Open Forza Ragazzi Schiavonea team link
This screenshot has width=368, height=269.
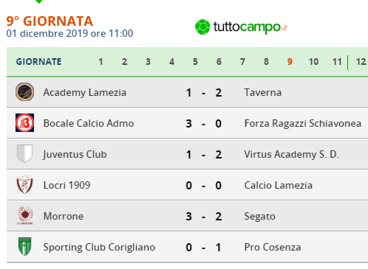tap(303, 123)
